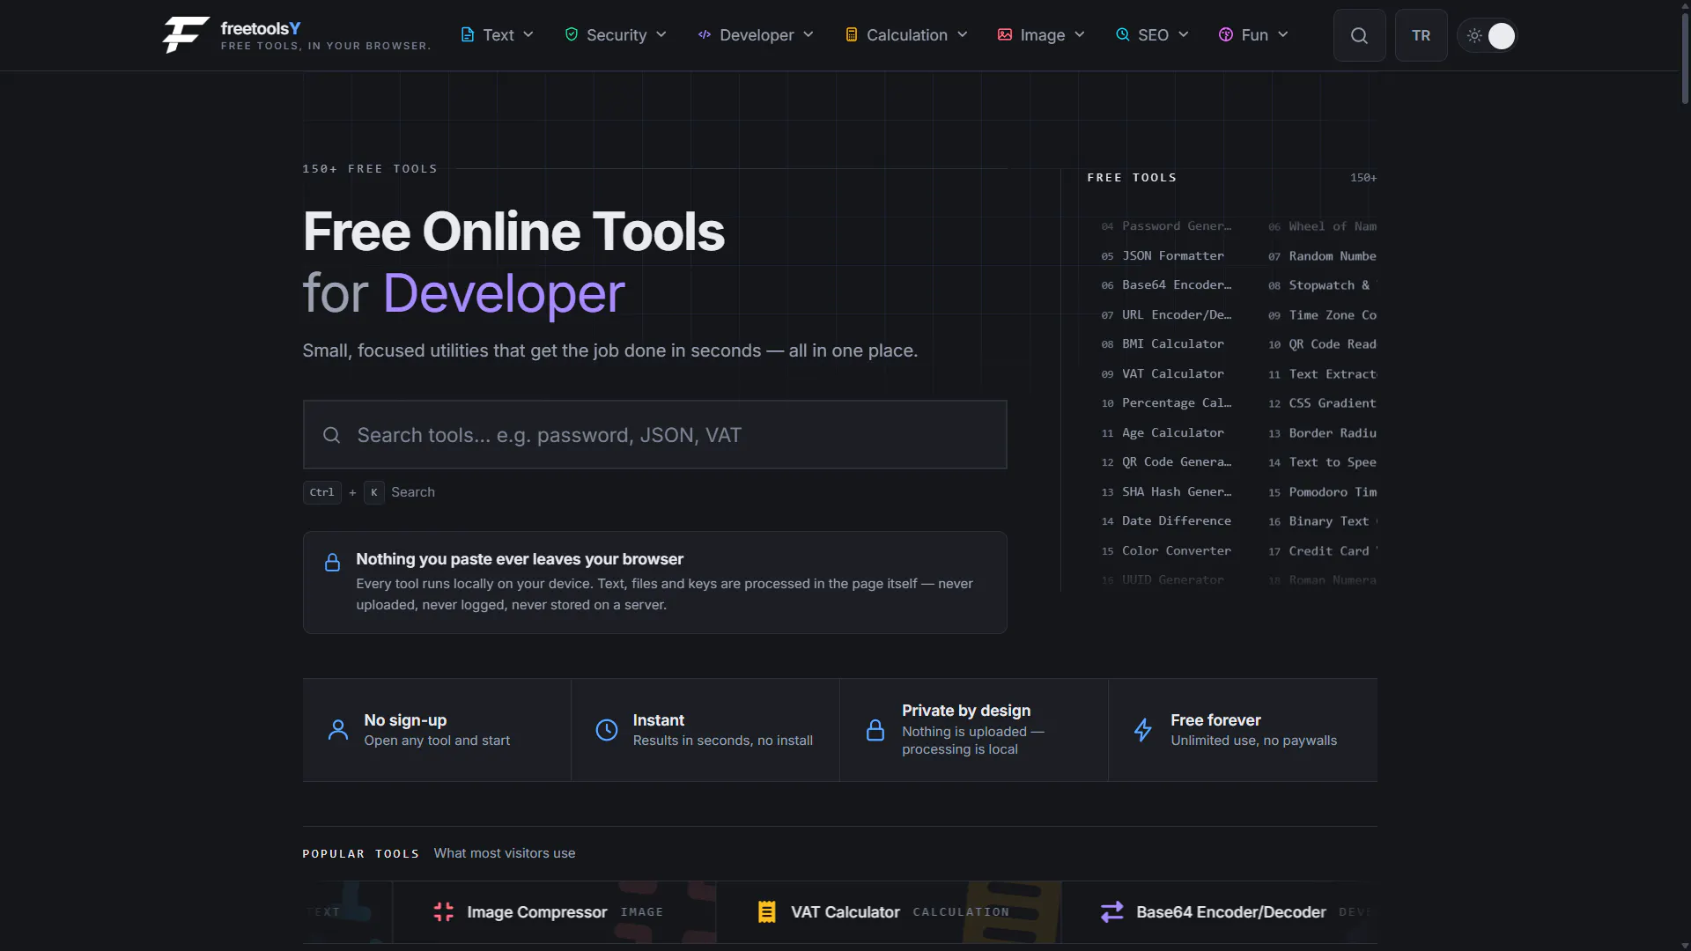Screen dimensions: 1691x951
Task: Open the Image Compressor tool card
Action: (x=554, y=912)
